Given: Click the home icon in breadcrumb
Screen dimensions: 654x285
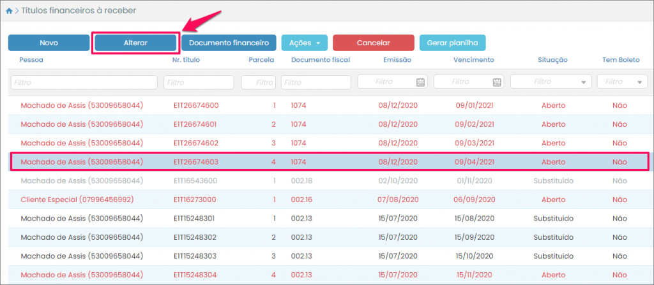Looking at the screenshot, I should [x=8, y=11].
